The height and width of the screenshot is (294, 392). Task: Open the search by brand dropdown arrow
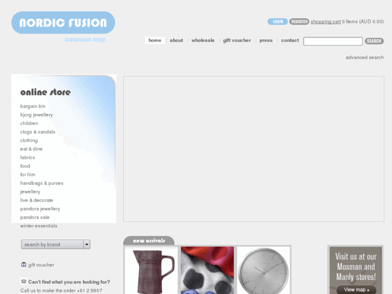coord(87,244)
